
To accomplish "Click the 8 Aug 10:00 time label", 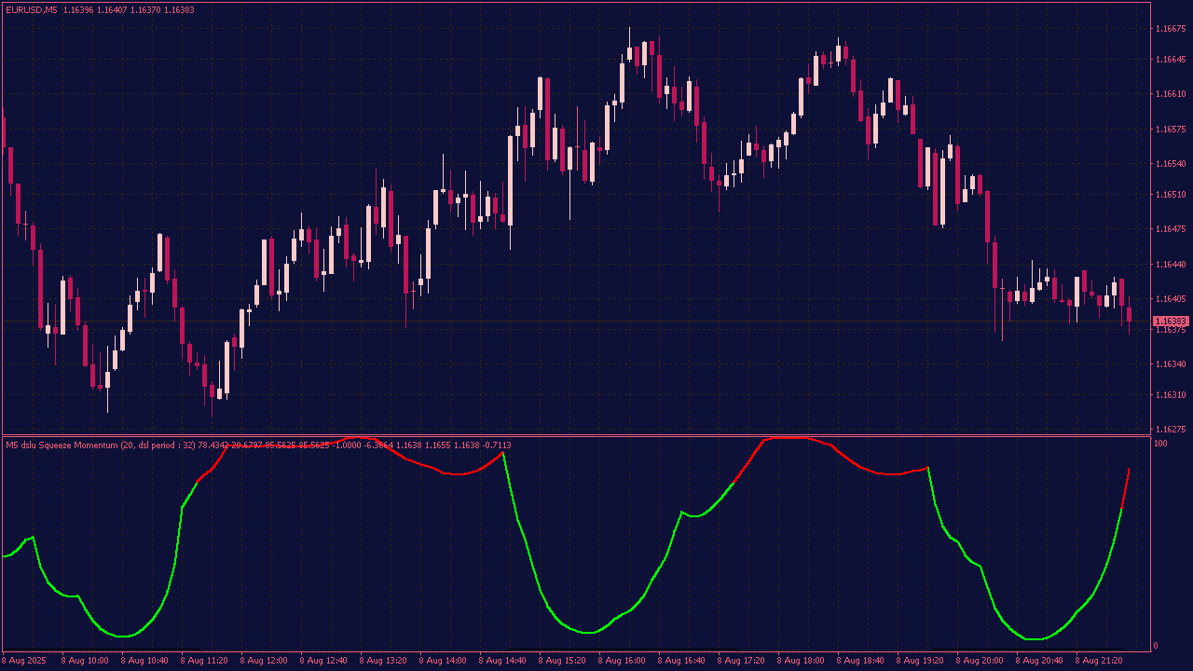I will point(85,660).
